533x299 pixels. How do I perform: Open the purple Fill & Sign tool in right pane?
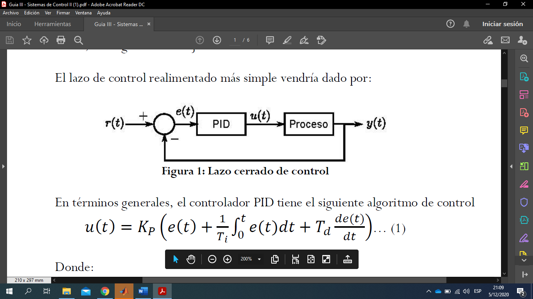pos(524,238)
